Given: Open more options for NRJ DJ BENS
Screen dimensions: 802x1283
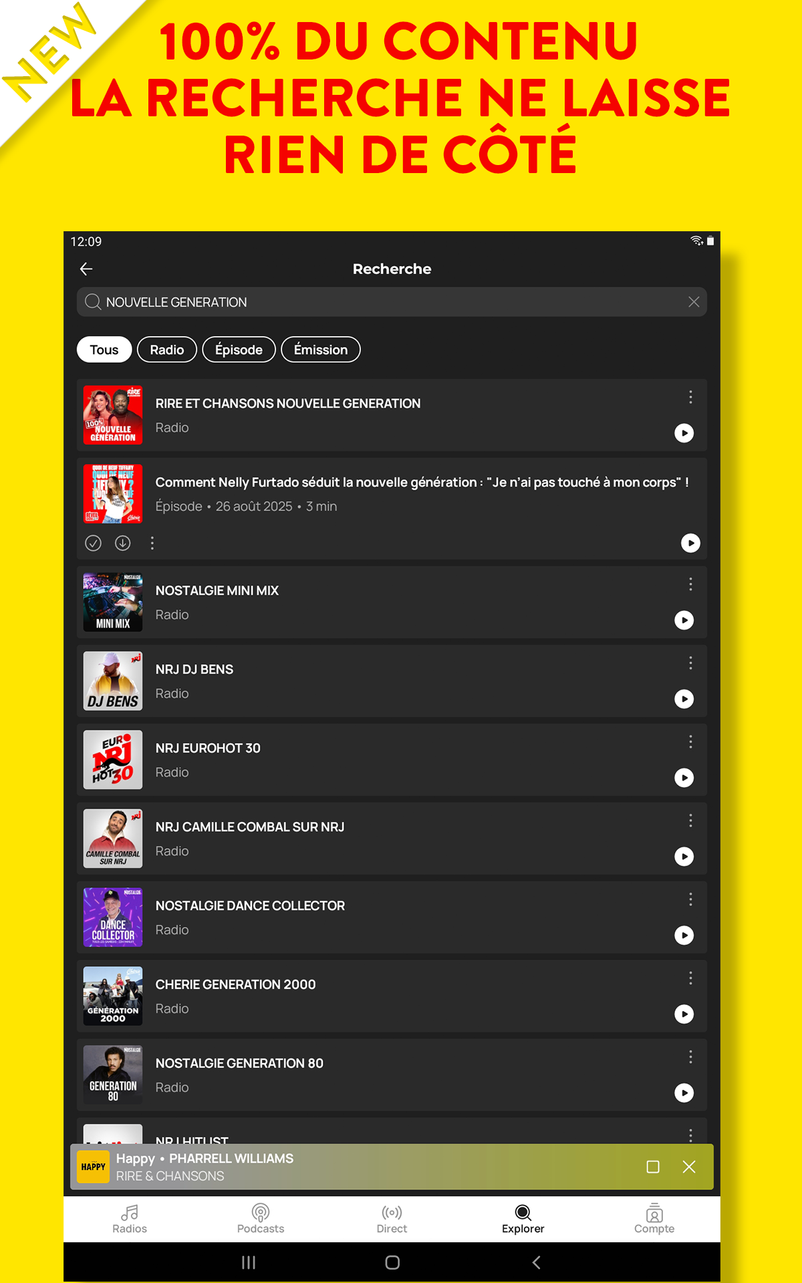Looking at the screenshot, I should tap(690, 663).
